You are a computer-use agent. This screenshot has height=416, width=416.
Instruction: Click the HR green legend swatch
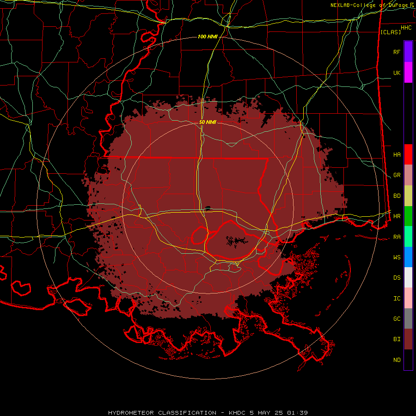coord(408,216)
